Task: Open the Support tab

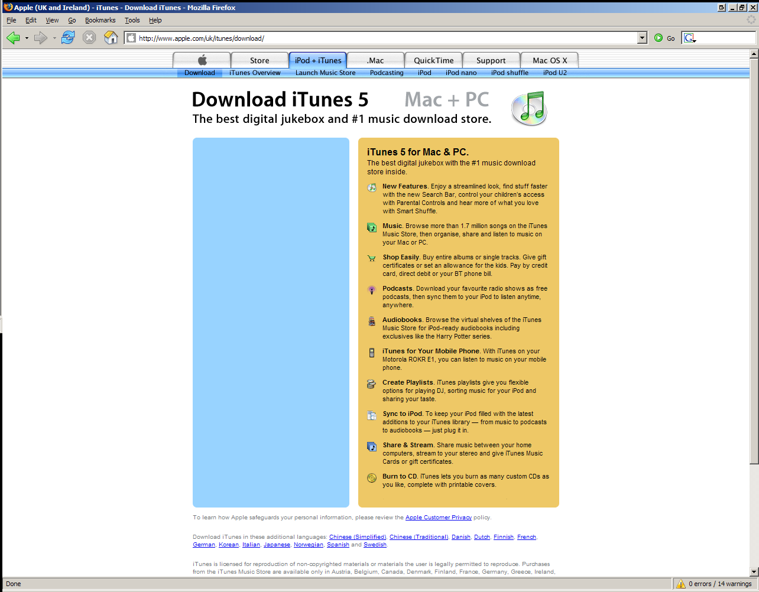Action: click(491, 60)
